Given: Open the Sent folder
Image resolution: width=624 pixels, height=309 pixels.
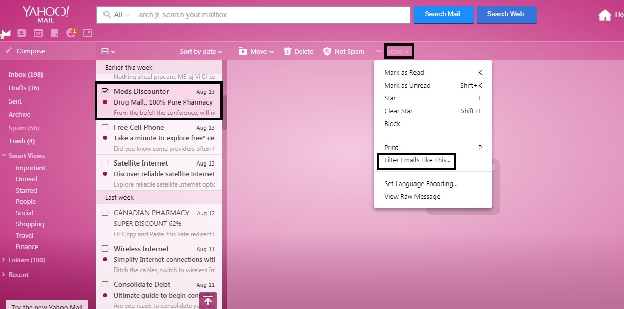Looking at the screenshot, I should click(x=15, y=101).
